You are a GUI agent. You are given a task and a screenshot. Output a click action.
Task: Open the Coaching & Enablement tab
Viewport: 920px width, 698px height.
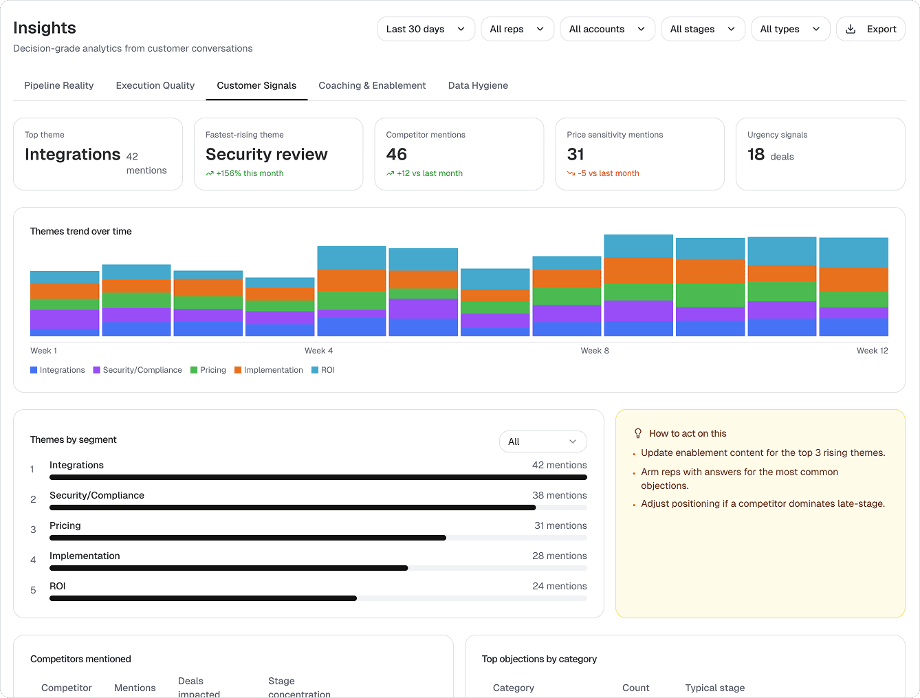tap(372, 85)
